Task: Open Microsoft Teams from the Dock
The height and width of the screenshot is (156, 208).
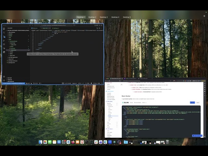Action: tap(100, 142)
